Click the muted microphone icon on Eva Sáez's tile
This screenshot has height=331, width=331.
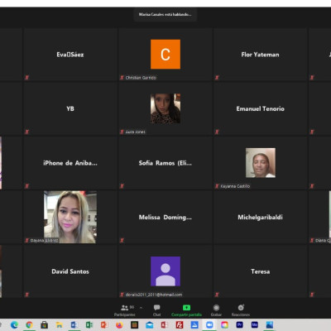pyautogui.click(x=27, y=78)
